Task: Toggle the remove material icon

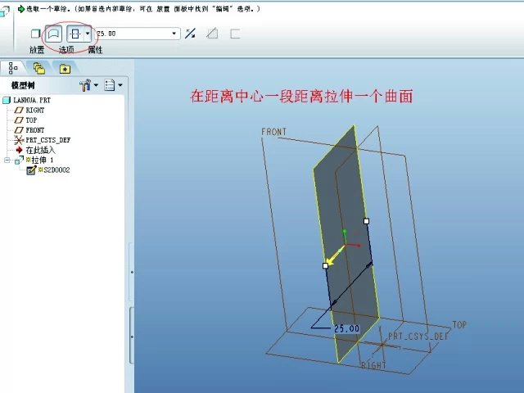Action: point(212,34)
